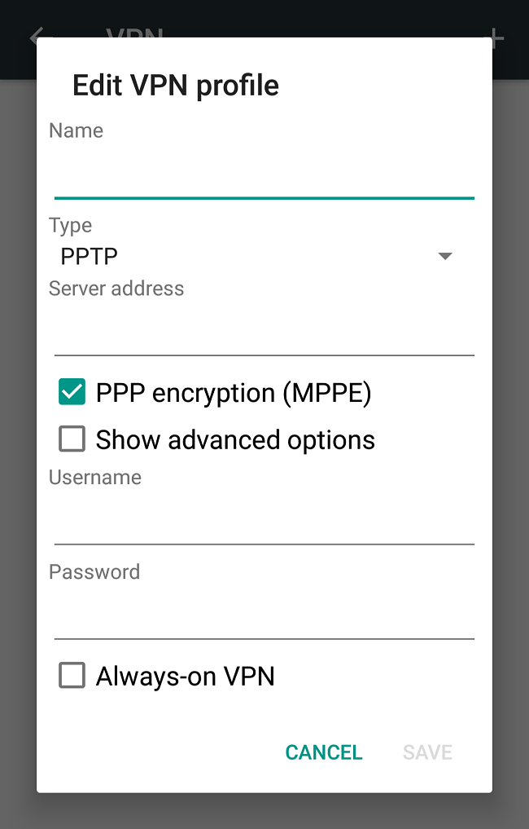Enable Show advanced options
This screenshot has width=529, height=829.
[72, 439]
